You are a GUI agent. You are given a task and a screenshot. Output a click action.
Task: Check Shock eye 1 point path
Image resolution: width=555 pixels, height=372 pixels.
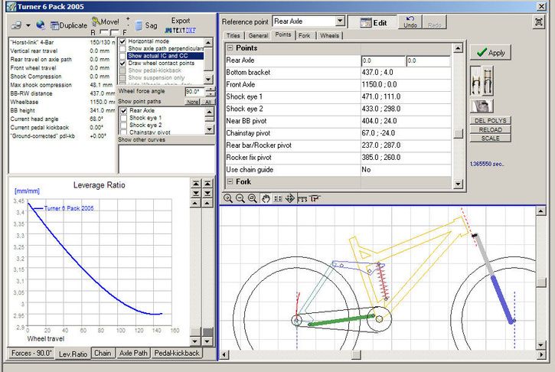(123, 118)
